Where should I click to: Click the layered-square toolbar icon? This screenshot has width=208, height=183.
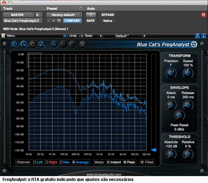[x=72, y=44]
